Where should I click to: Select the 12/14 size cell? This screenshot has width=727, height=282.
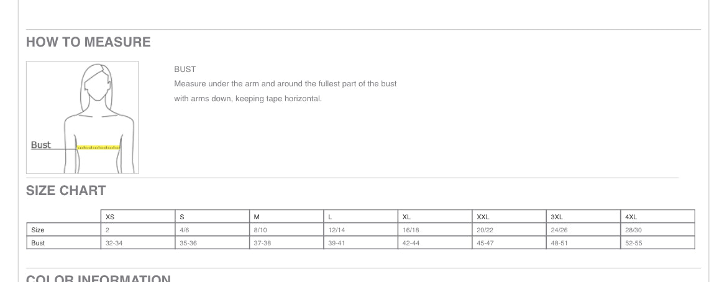pyautogui.click(x=337, y=230)
